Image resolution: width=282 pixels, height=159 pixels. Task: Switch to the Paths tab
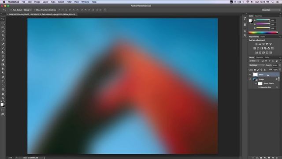point(267,57)
